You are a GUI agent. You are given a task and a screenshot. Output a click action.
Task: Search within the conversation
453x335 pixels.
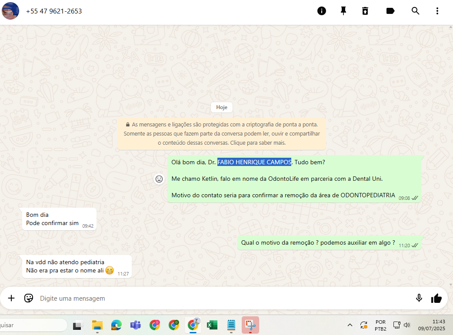(x=416, y=11)
